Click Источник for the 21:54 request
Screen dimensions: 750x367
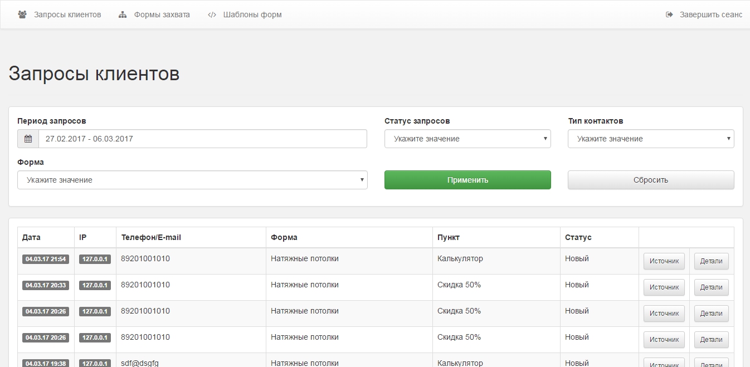tap(664, 261)
